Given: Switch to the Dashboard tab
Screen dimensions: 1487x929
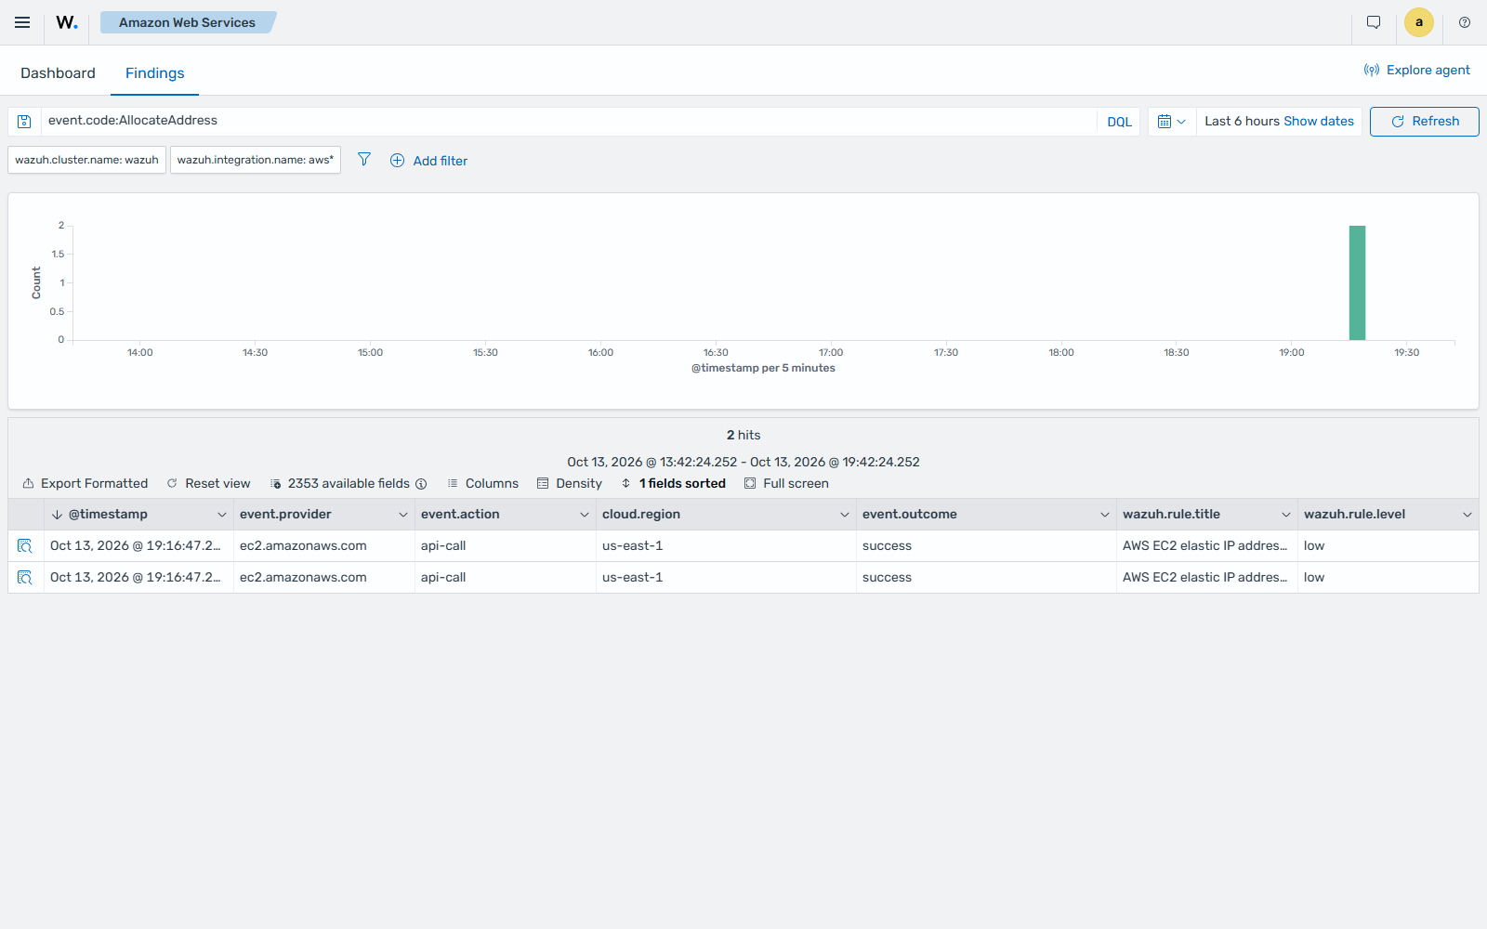Looking at the screenshot, I should pyautogui.click(x=58, y=73).
